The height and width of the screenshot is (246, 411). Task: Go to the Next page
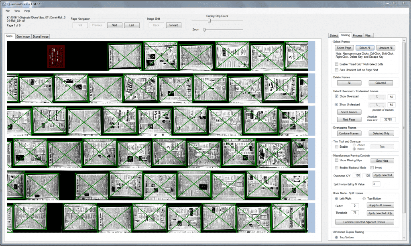(x=114, y=25)
